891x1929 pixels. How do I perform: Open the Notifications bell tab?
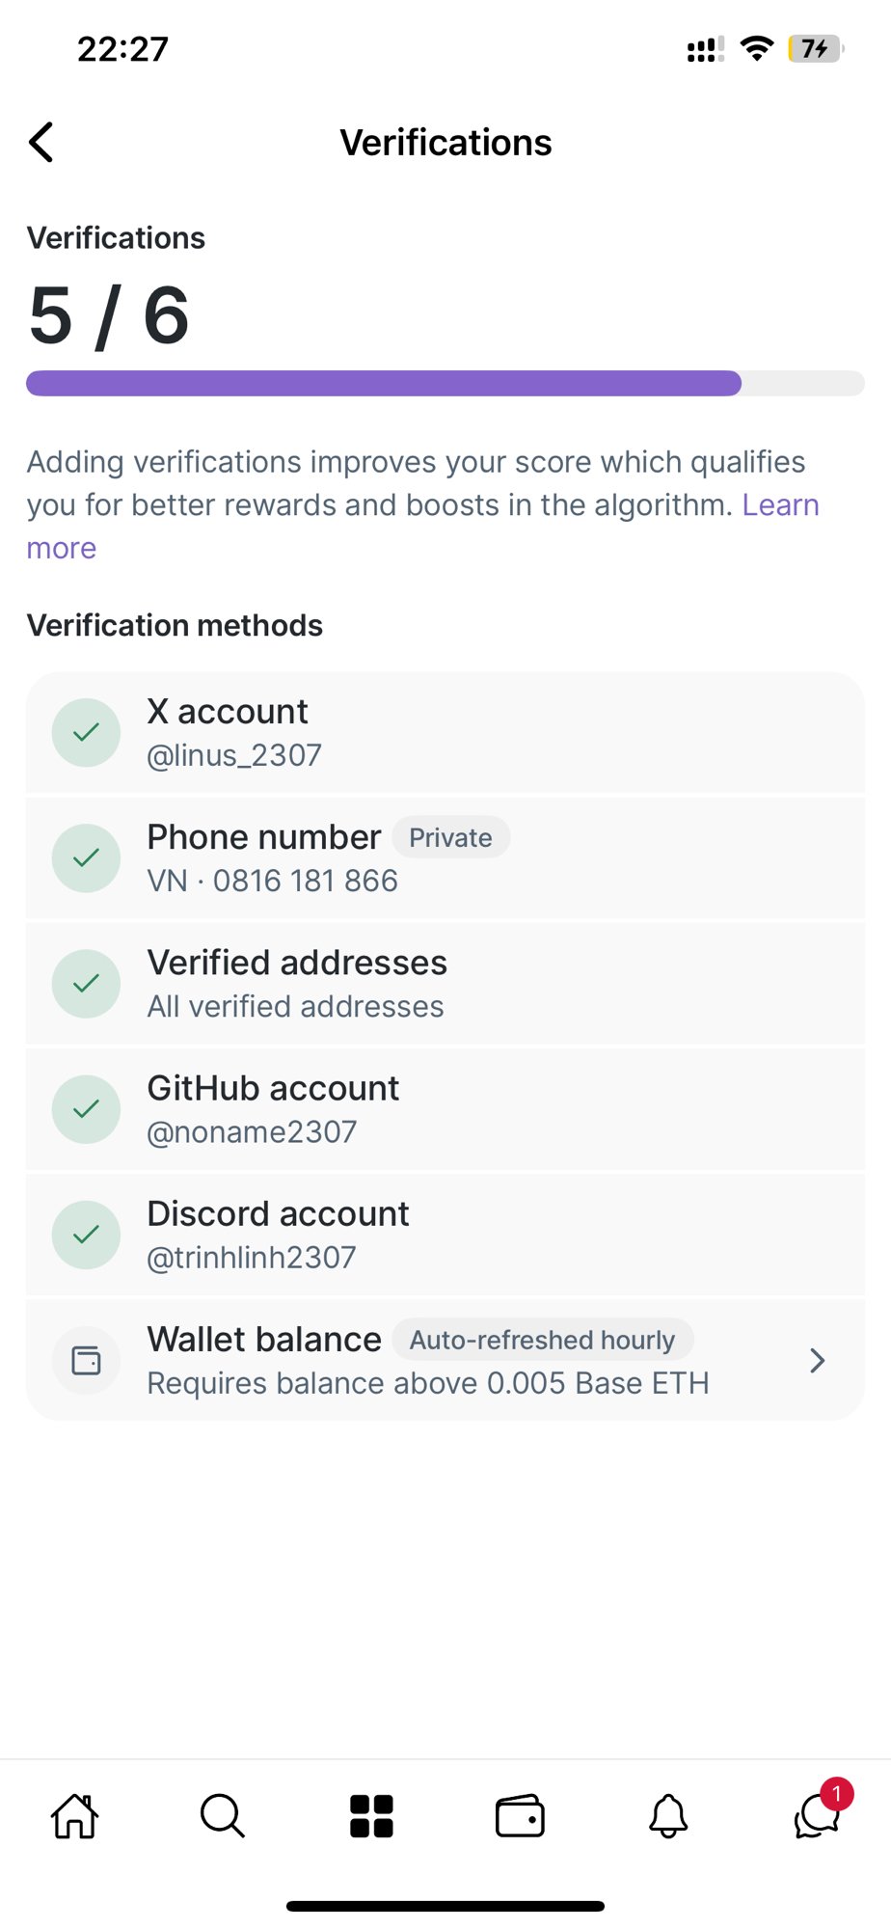pos(668,1816)
